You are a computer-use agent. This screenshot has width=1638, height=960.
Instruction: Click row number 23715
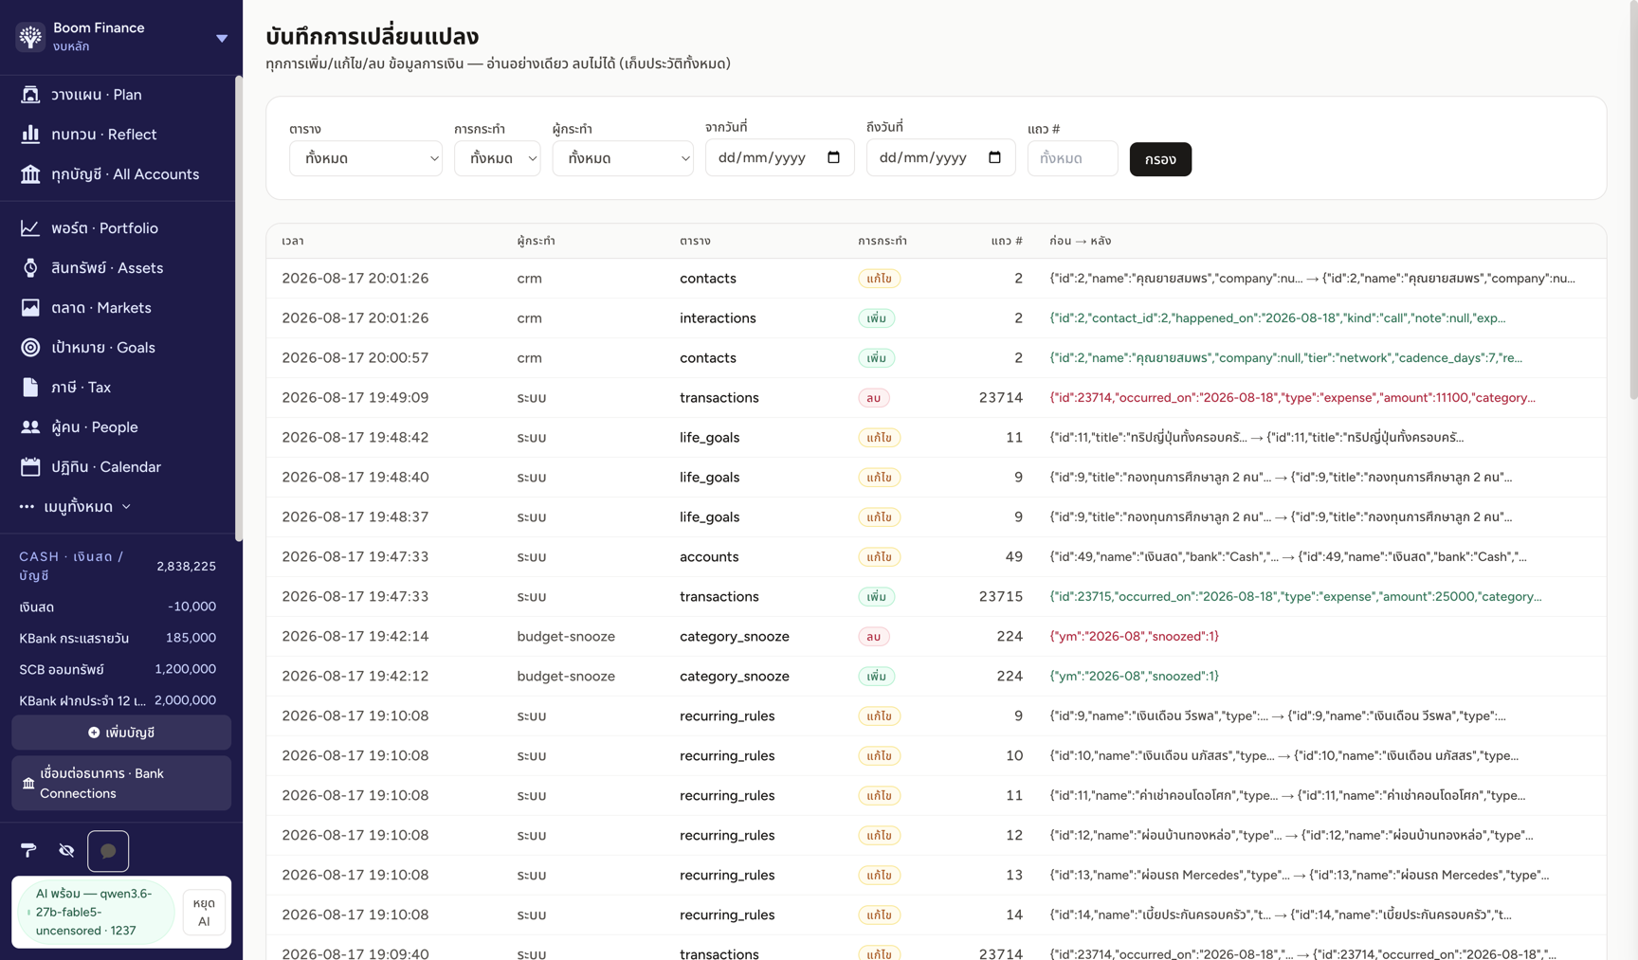tap(1000, 596)
